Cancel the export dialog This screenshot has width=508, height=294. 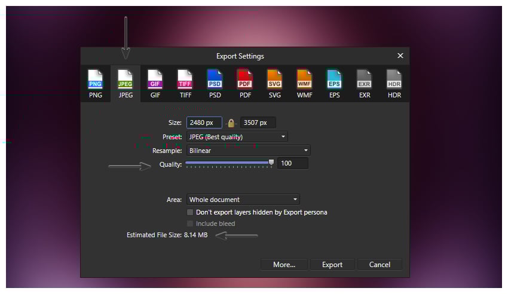click(380, 265)
